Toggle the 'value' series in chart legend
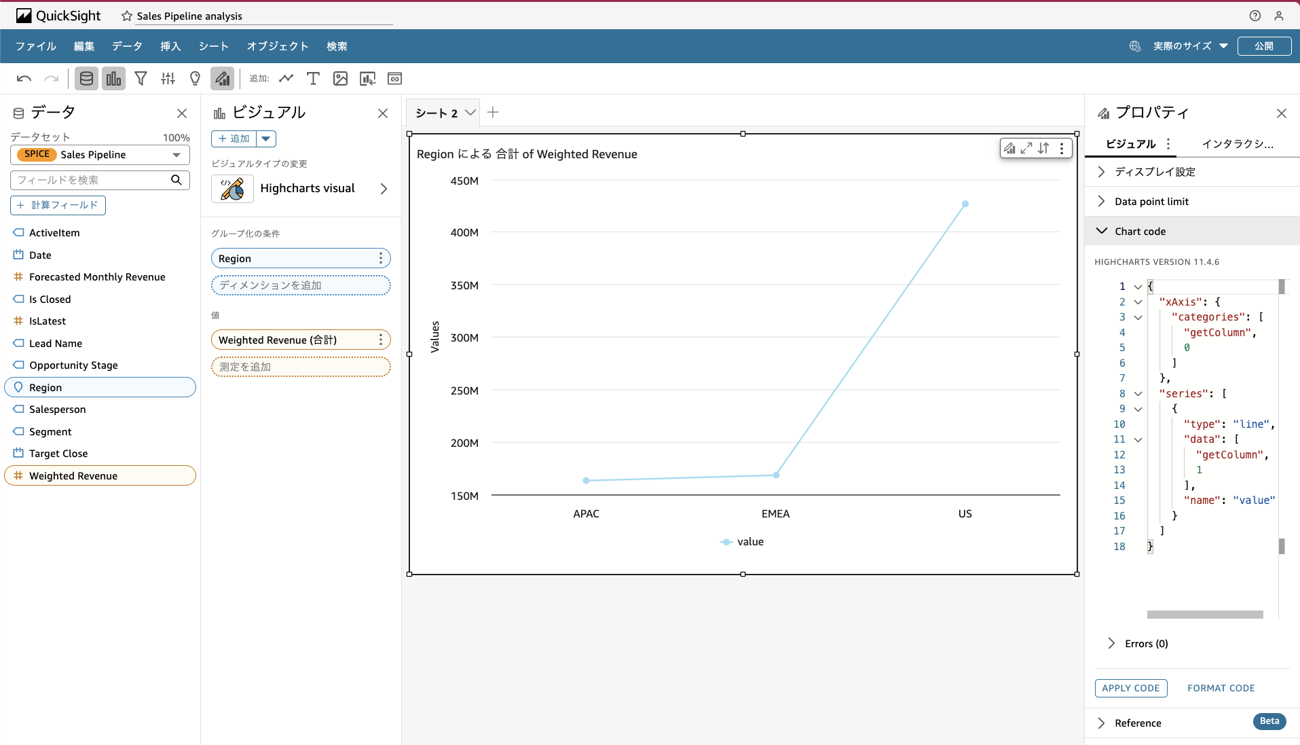 click(742, 542)
